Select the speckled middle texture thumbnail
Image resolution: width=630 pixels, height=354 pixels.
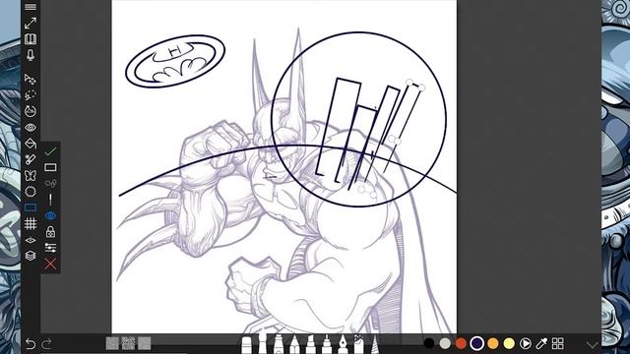128,343
